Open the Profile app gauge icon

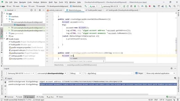(x=142, y=6)
